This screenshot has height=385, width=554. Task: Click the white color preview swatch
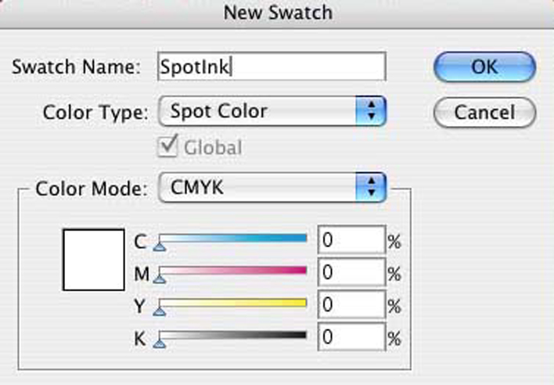(x=94, y=260)
